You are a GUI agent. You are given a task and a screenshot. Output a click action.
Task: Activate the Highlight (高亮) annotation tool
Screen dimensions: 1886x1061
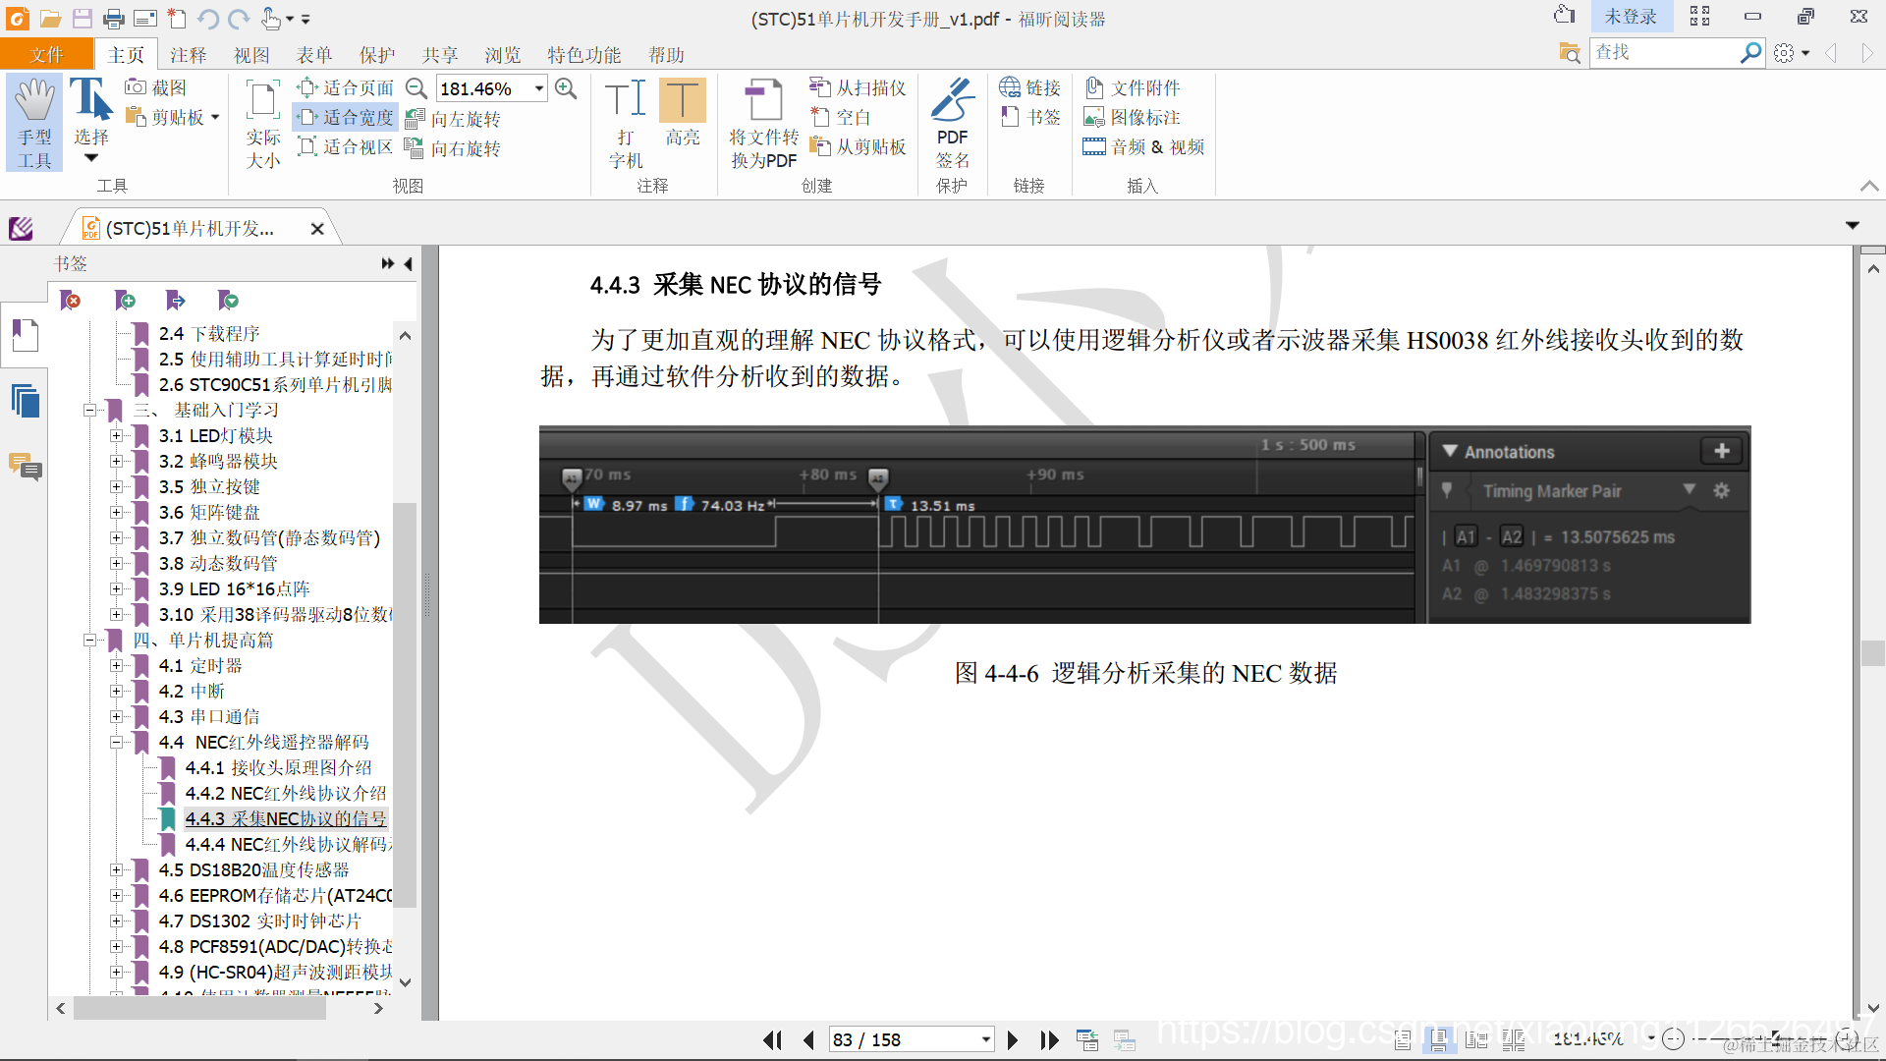point(682,100)
